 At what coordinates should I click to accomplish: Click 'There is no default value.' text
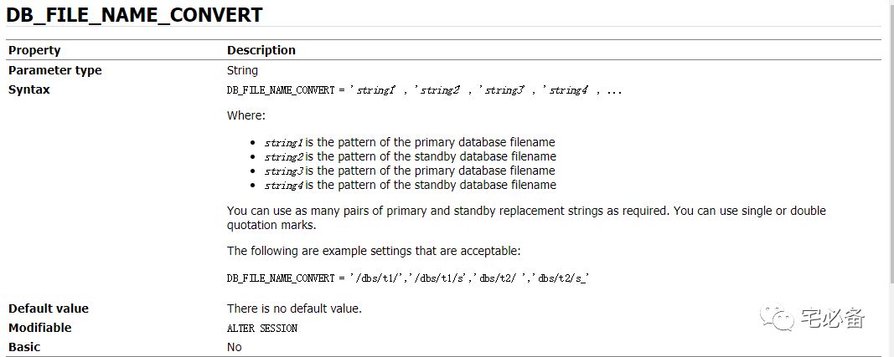[294, 309]
